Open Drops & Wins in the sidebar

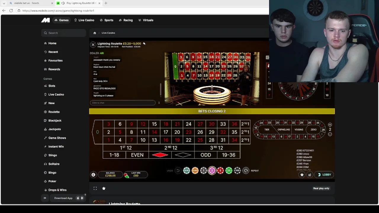coord(55,190)
